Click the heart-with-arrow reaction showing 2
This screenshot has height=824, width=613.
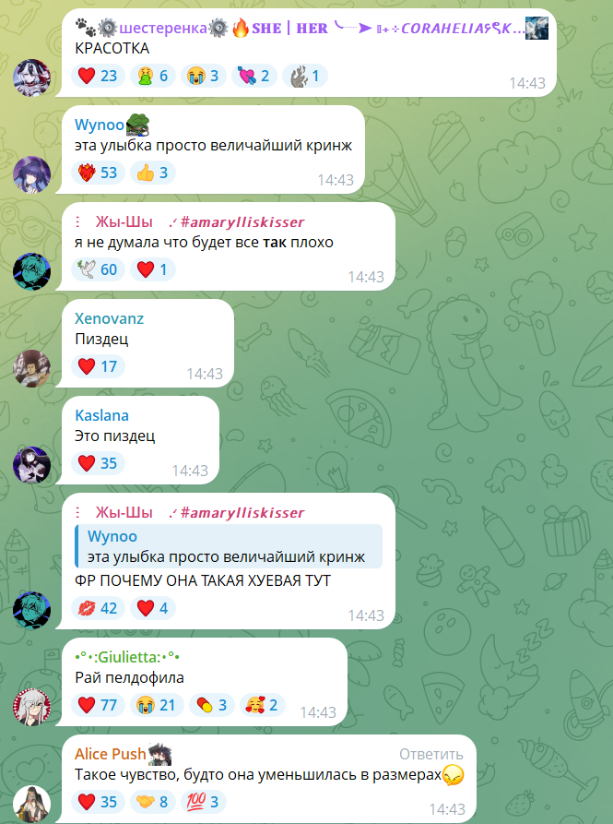[254, 76]
